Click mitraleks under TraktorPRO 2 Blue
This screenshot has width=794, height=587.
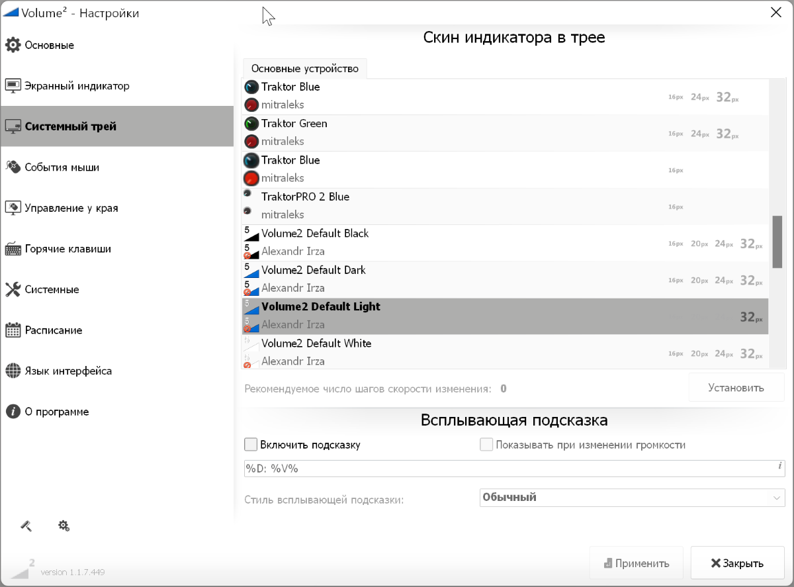click(283, 214)
